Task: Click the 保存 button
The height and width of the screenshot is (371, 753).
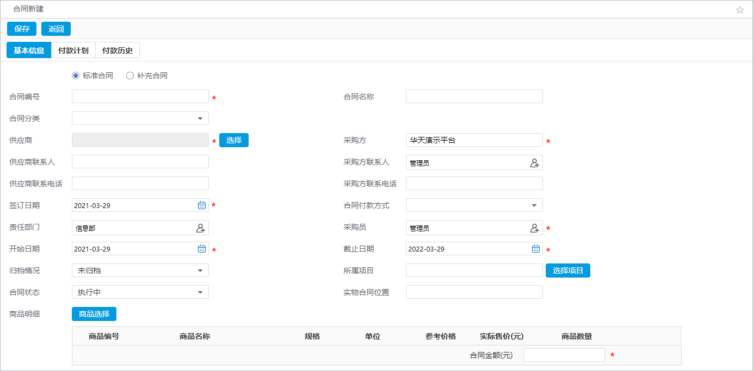Action: pos(22,29)
